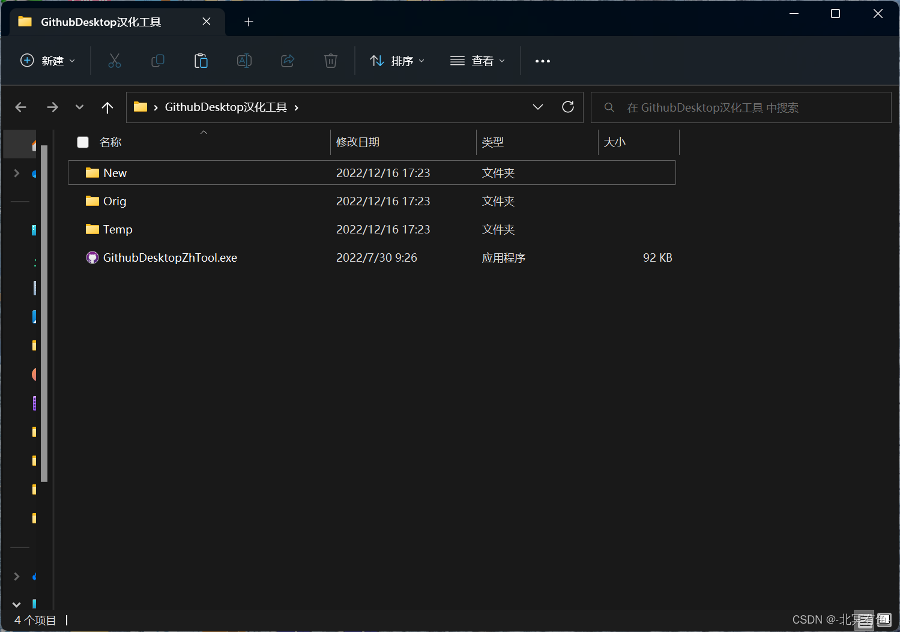
Task: Click the folder icon in address bar
Action: 140,107
